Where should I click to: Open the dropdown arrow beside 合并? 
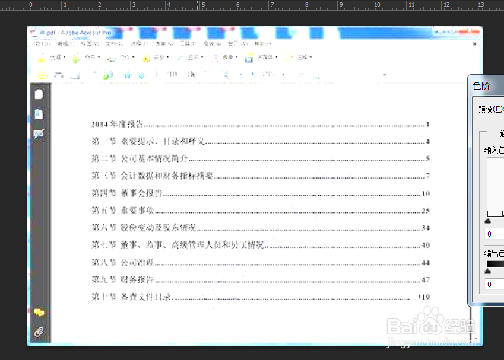tap(99, 57)
